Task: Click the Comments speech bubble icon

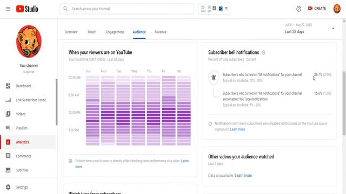Action: tap(8, 156)
